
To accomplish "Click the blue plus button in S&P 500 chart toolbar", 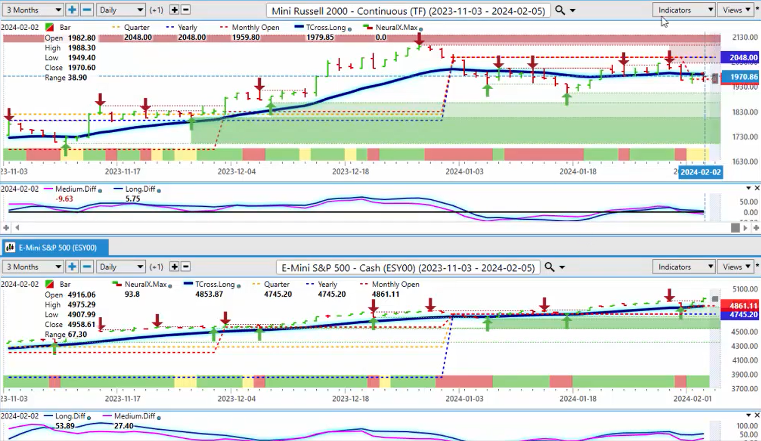I will pos(72,267).
